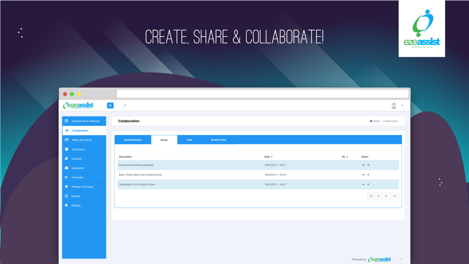Click the Newsletter envelope icon
This screenshot has height=264, width=469.
tap(66, 168)
